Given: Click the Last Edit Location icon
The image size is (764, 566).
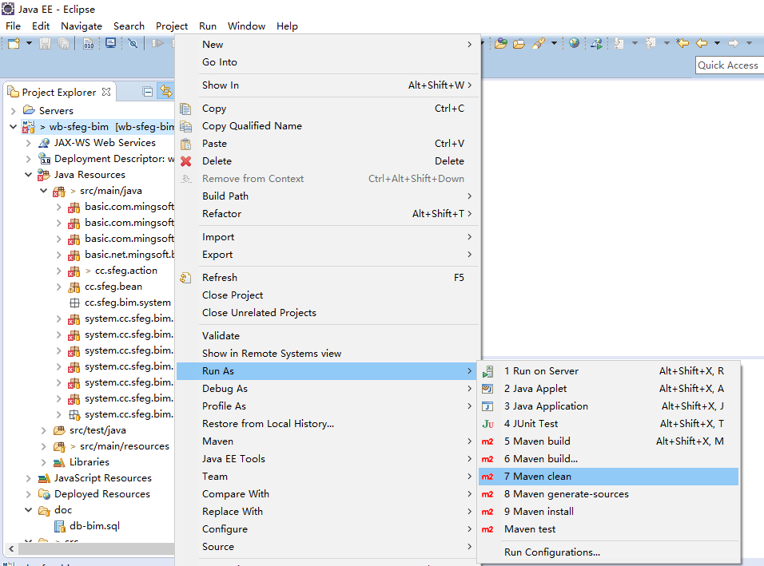Looking at the screenshot, I should pos(682,43).
